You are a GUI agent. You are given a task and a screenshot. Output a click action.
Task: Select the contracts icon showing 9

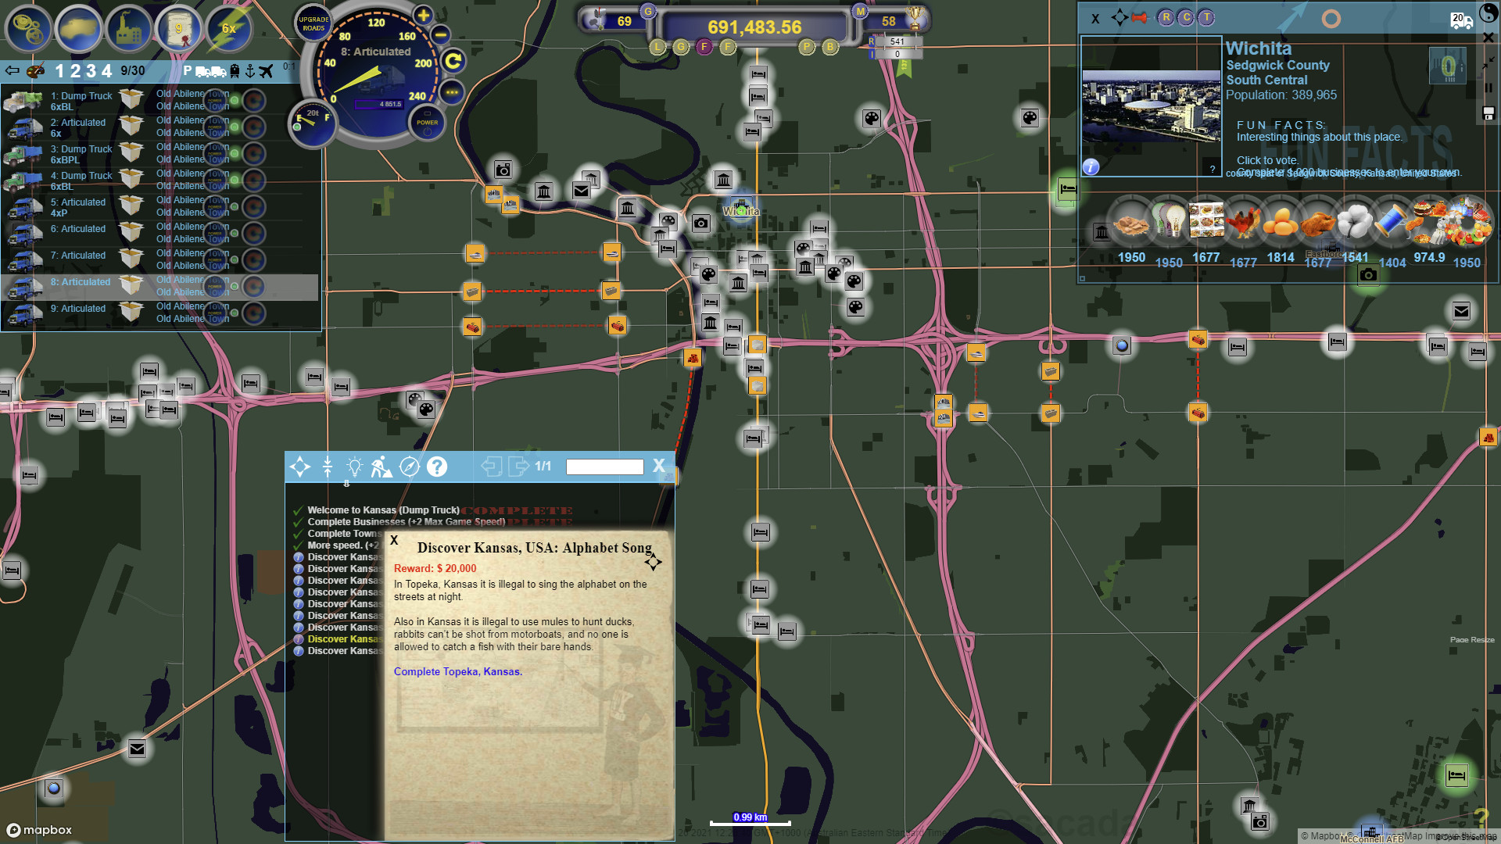click(x=178, y=29)
